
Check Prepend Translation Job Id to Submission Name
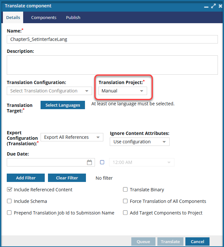pos(9,213)
